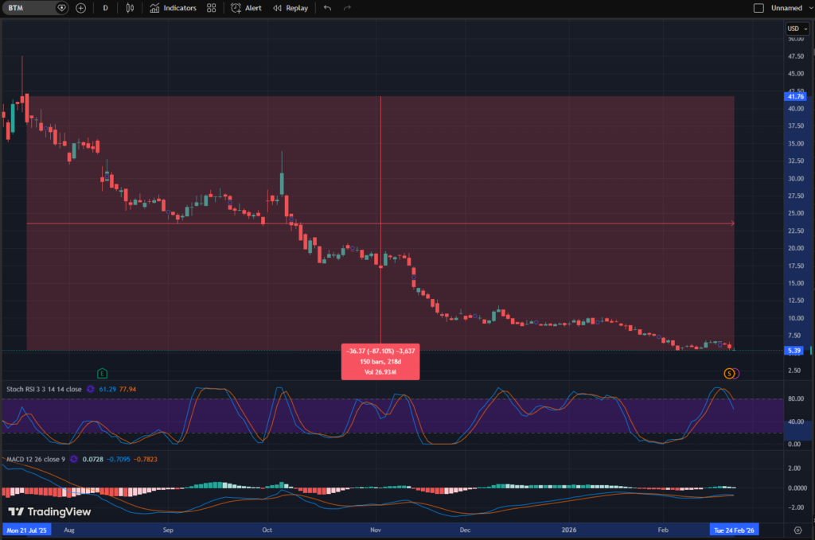Redo the last undone action
This screenshot has height=540, width=815.
[347, 8]
